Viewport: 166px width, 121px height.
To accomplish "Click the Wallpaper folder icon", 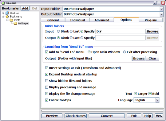I will coord(15,23).
